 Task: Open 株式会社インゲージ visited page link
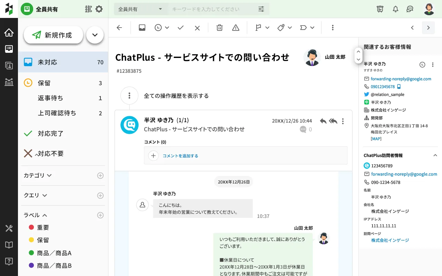click(390, 240)
